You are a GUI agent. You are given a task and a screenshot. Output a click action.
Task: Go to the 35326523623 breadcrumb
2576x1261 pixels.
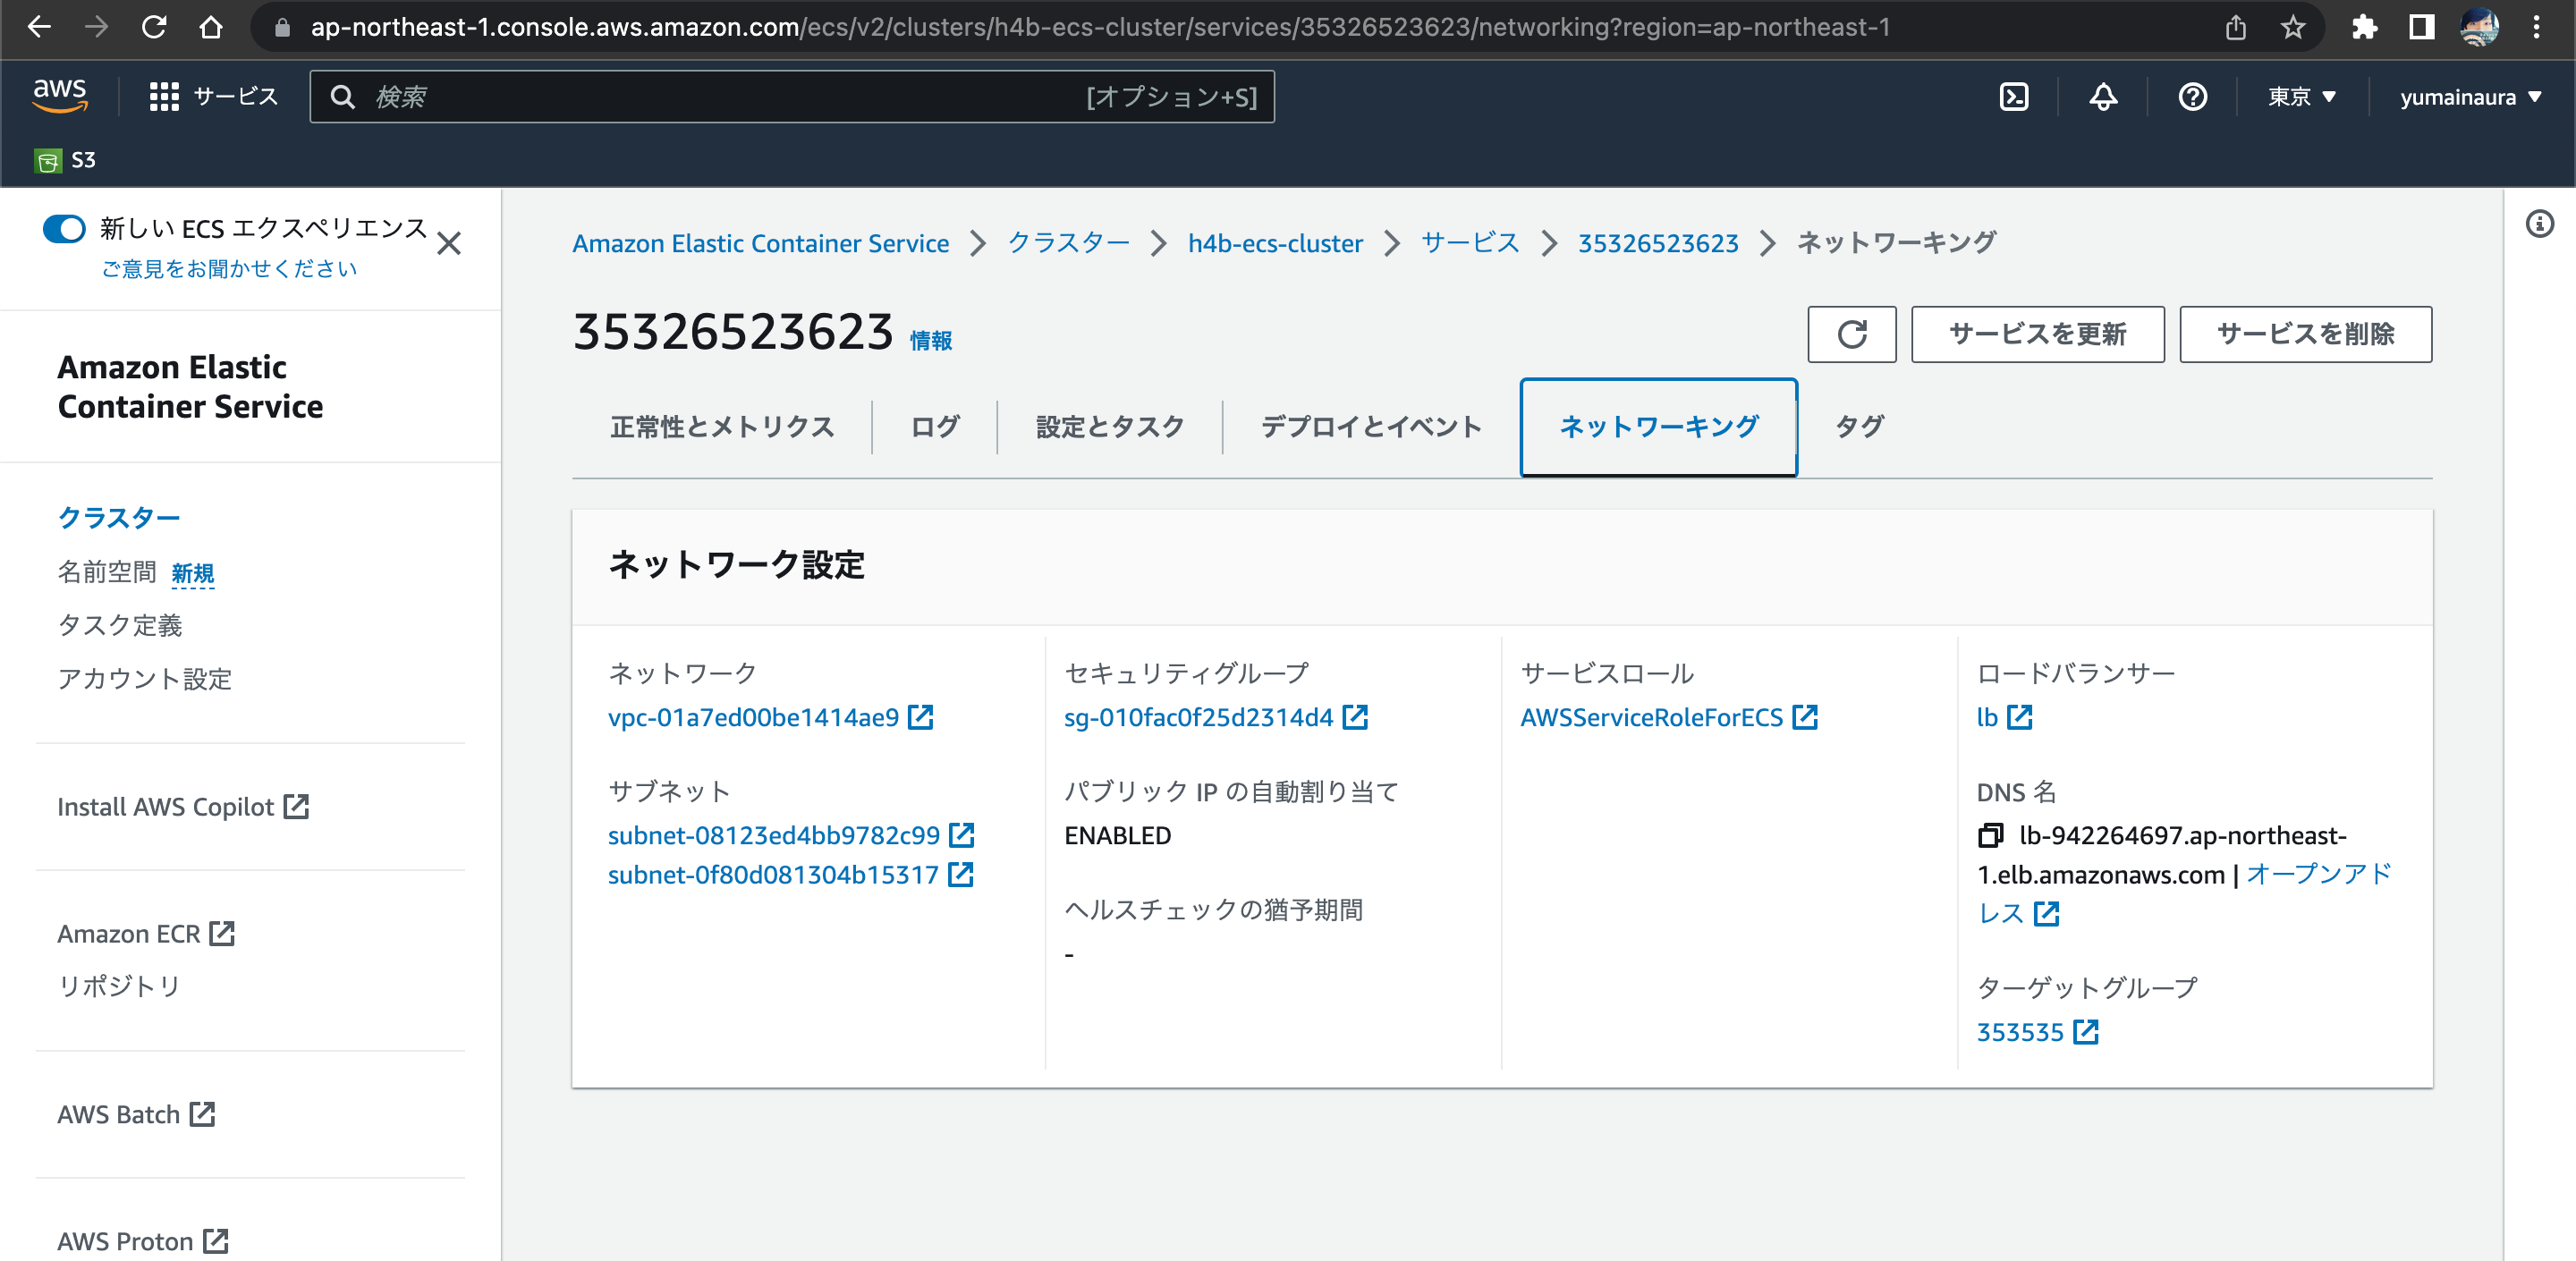click(x=1658, y=243)
